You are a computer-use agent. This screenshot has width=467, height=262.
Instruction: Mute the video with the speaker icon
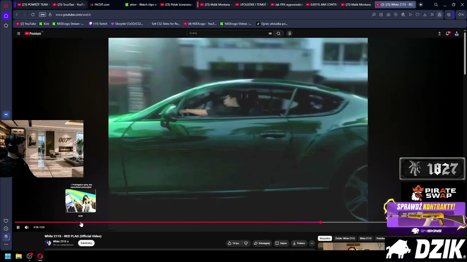pyautogui.click(x=27, y=227)
